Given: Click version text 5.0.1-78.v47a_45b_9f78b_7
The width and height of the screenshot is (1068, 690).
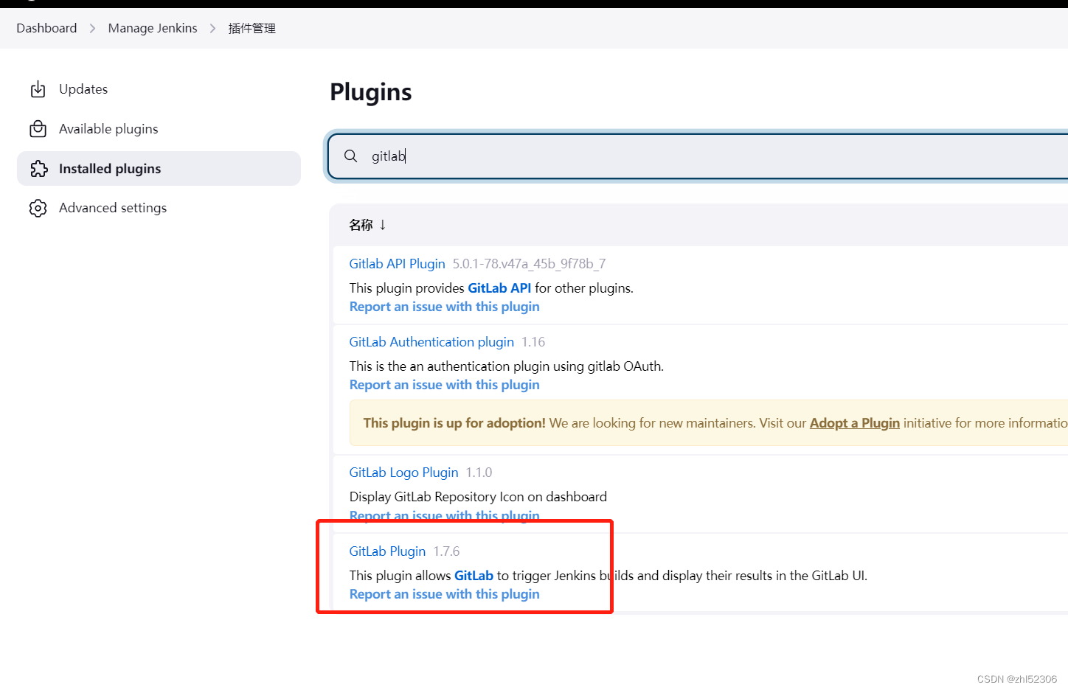Looking at the screenshot, I should [x=529, y=264].
